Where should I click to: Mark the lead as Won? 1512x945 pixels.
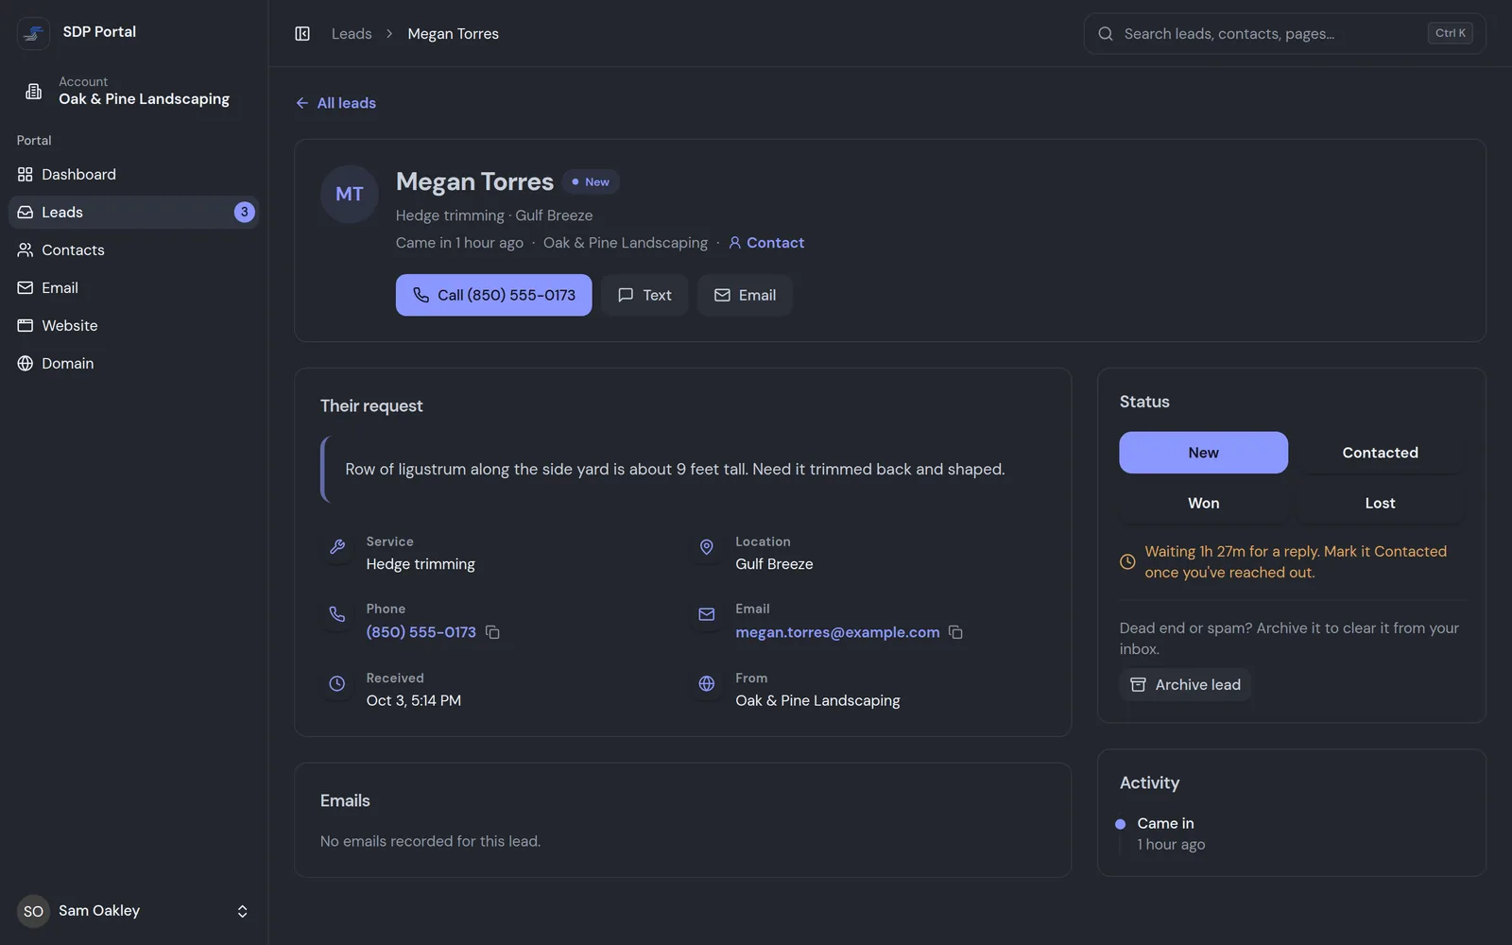[x=1203, y=503]
